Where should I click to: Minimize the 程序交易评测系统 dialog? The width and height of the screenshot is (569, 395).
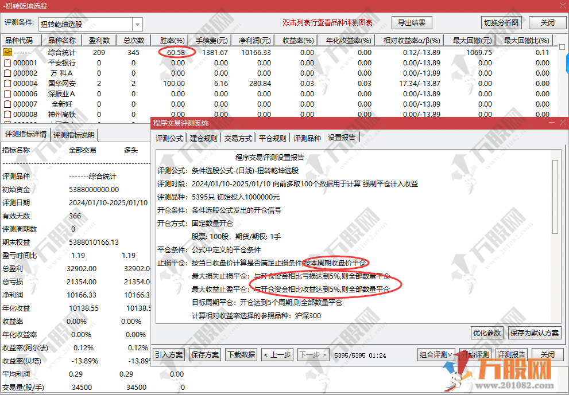point(552,123)
